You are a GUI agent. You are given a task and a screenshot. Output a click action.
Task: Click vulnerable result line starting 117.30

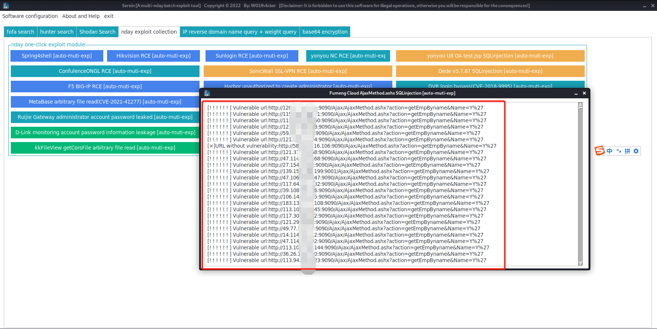345,216
